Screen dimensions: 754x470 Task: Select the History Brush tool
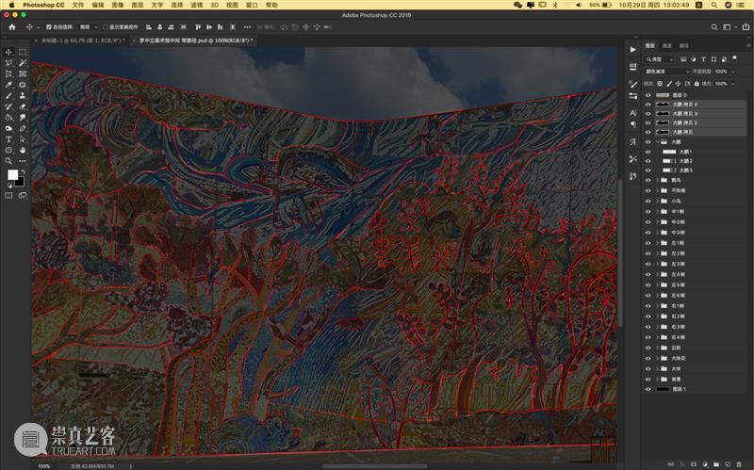(8, 106)
